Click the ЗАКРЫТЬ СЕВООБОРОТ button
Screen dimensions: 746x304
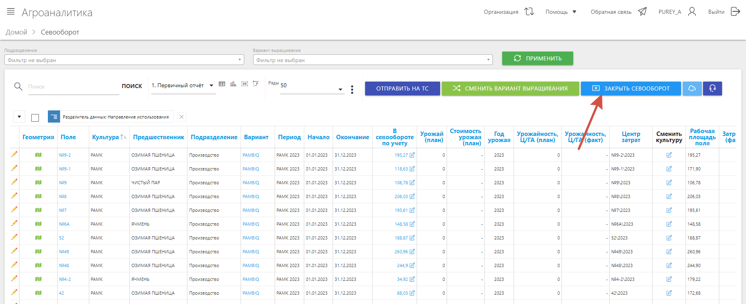[x=630, y=88]
